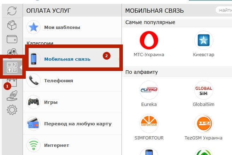Open the Интернет wifi category
Image resolution: width=232 pixels, height=155 pixels.
tap(72, 145)
